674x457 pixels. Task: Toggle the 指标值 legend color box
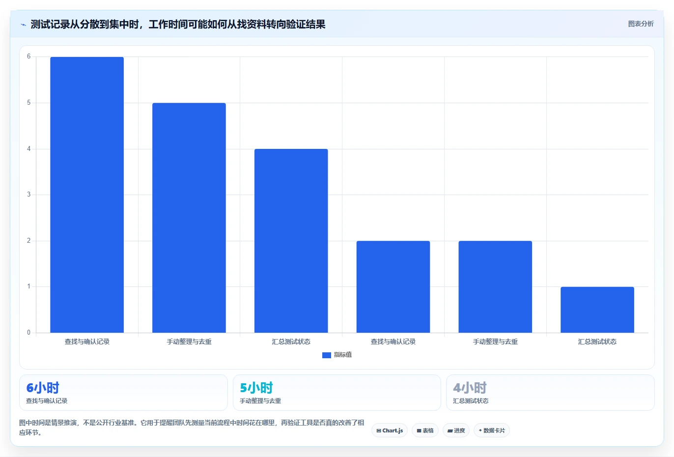pos(327,355)
